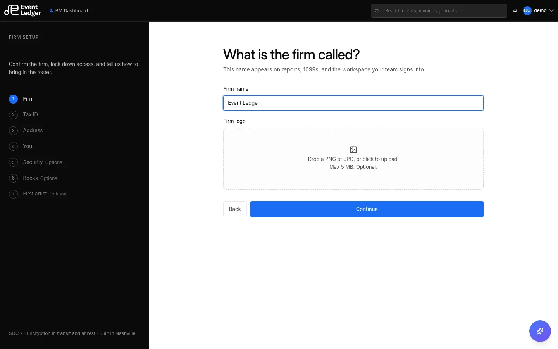558x349 pixels.
Task: Go to the Tax ID step
Action: 30,115
